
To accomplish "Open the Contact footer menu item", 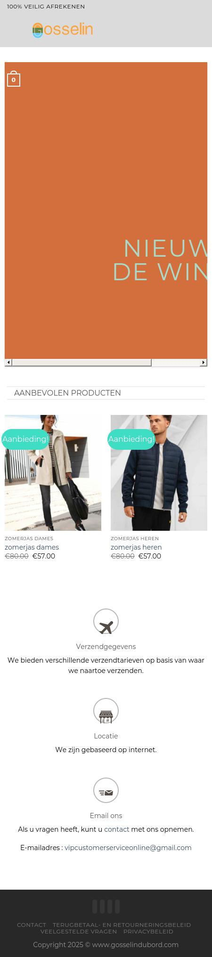I will [x=32, y=925].
